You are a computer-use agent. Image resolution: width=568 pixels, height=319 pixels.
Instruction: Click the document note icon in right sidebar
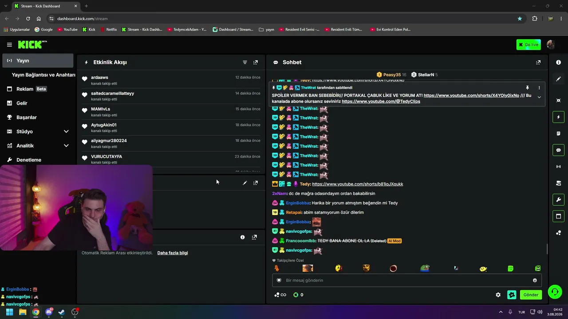click(558, 133)
